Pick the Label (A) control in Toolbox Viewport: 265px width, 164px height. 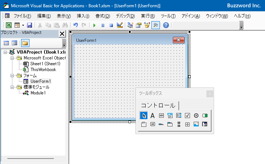point(153,116)
